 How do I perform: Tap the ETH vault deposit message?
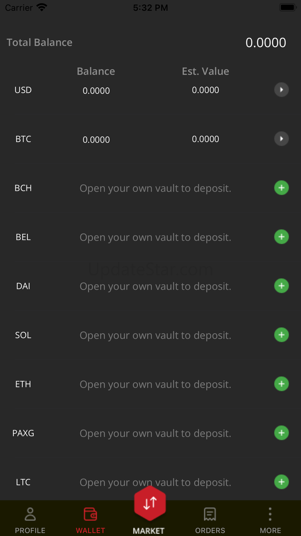(155, 384)
